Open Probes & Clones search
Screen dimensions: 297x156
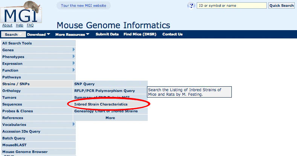37,111
